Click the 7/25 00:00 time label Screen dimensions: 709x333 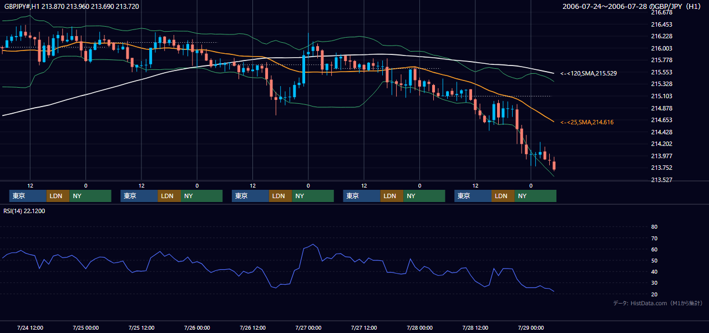85,327
